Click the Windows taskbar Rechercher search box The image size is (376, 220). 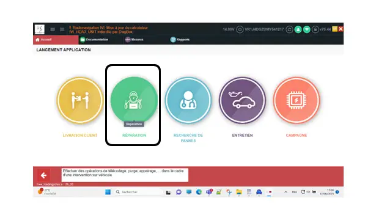coord(139,192)
